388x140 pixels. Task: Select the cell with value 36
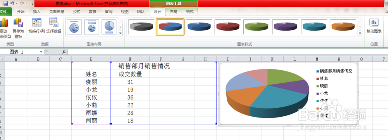130,97
